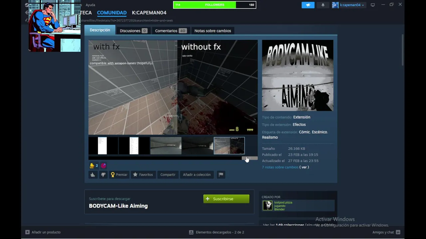The image size is (426, 239).
Task: Select second screenshot thumbnail in gallery
Action: pyautogui.click(x=134, y=146)
